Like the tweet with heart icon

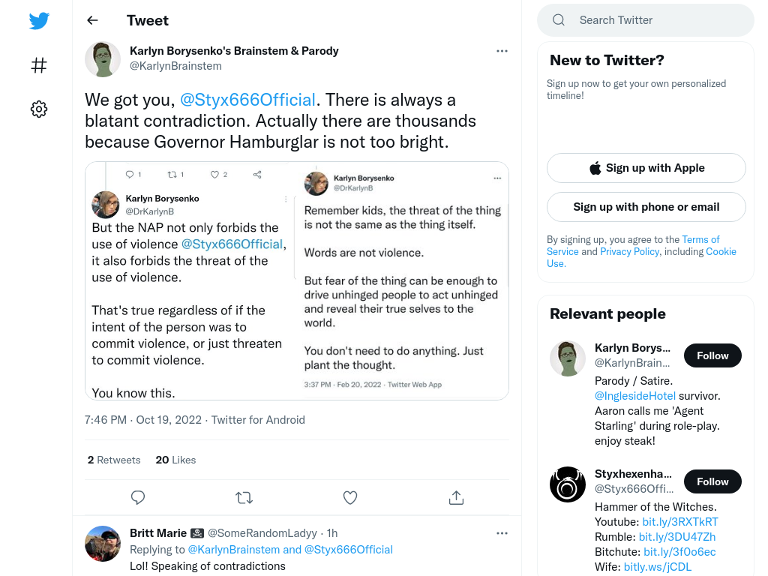(x=349, y=498)
